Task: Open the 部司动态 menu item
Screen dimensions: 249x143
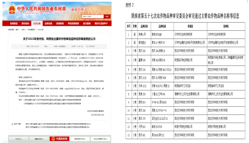Action: [25, 24]
